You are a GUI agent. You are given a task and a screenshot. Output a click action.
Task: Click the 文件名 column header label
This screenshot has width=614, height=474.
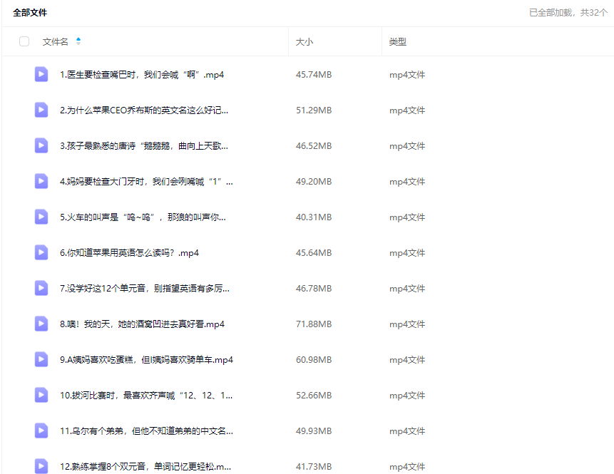coord(56,42)
